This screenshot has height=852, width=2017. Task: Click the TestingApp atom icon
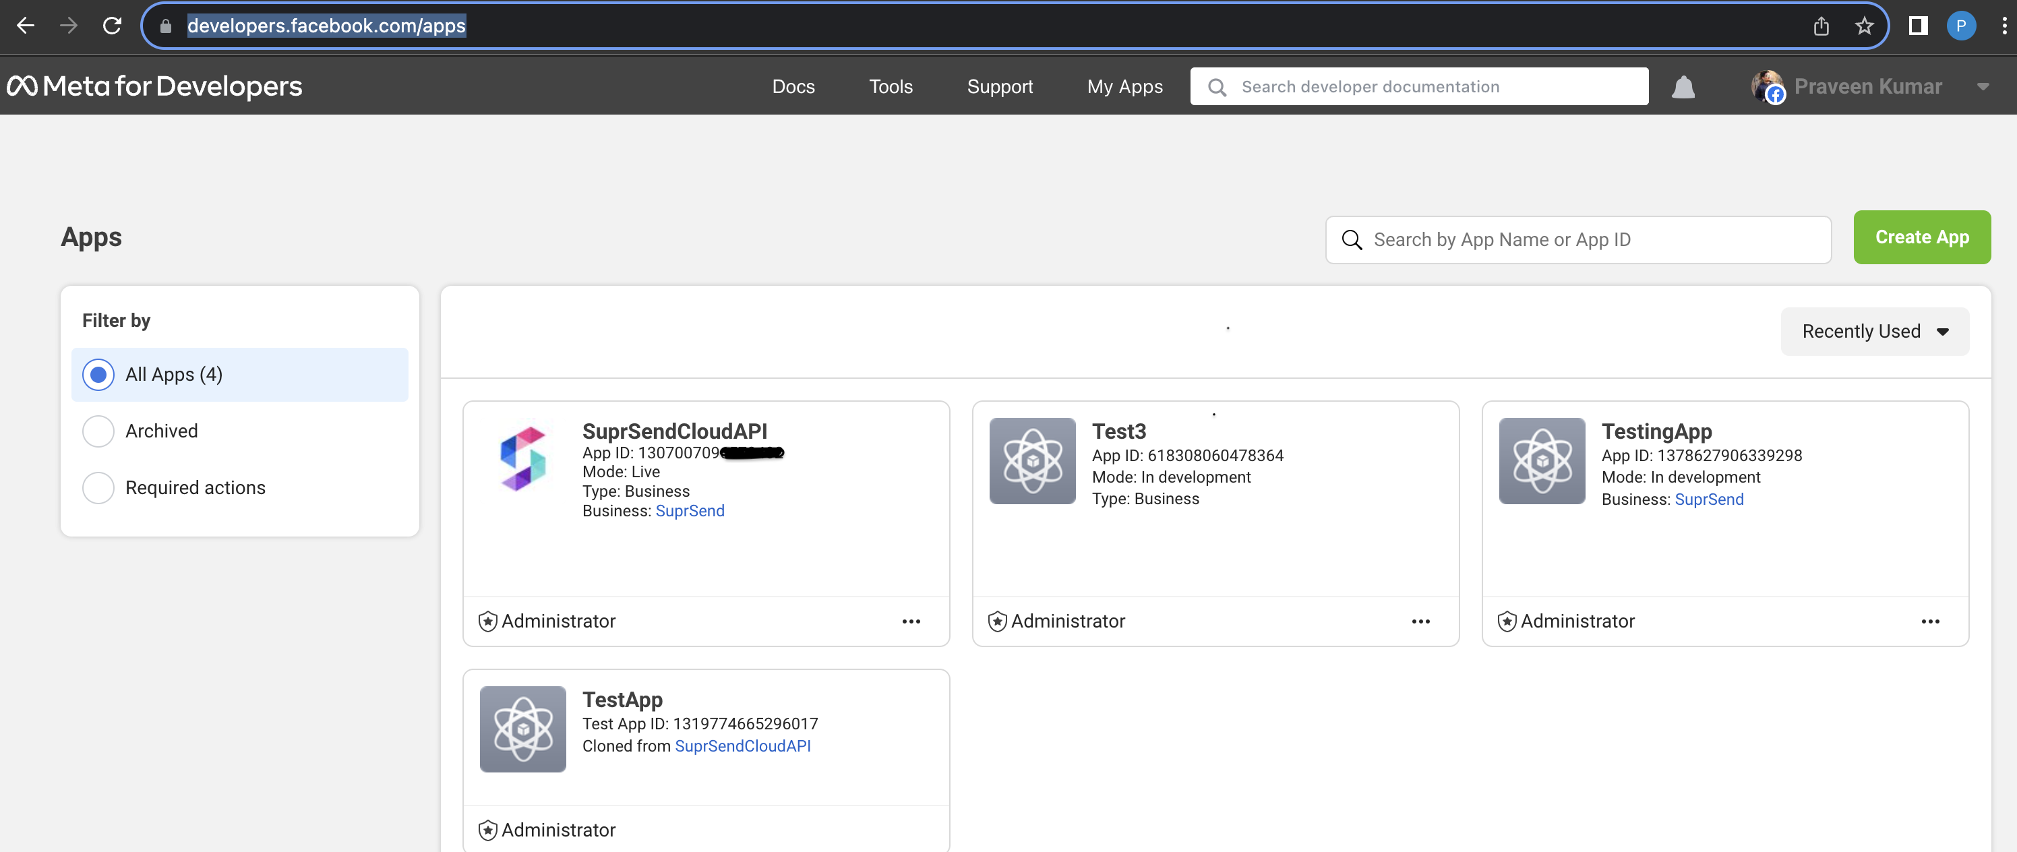(x=1542, y=460)
